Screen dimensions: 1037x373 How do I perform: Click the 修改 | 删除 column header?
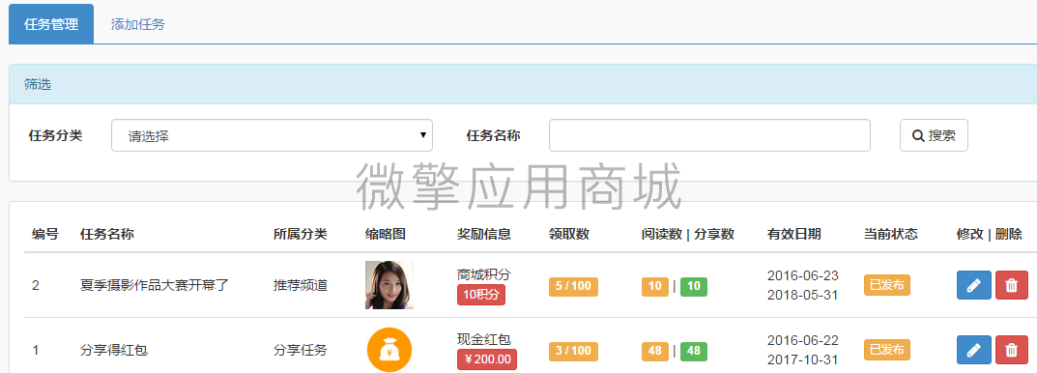point(990,234)
